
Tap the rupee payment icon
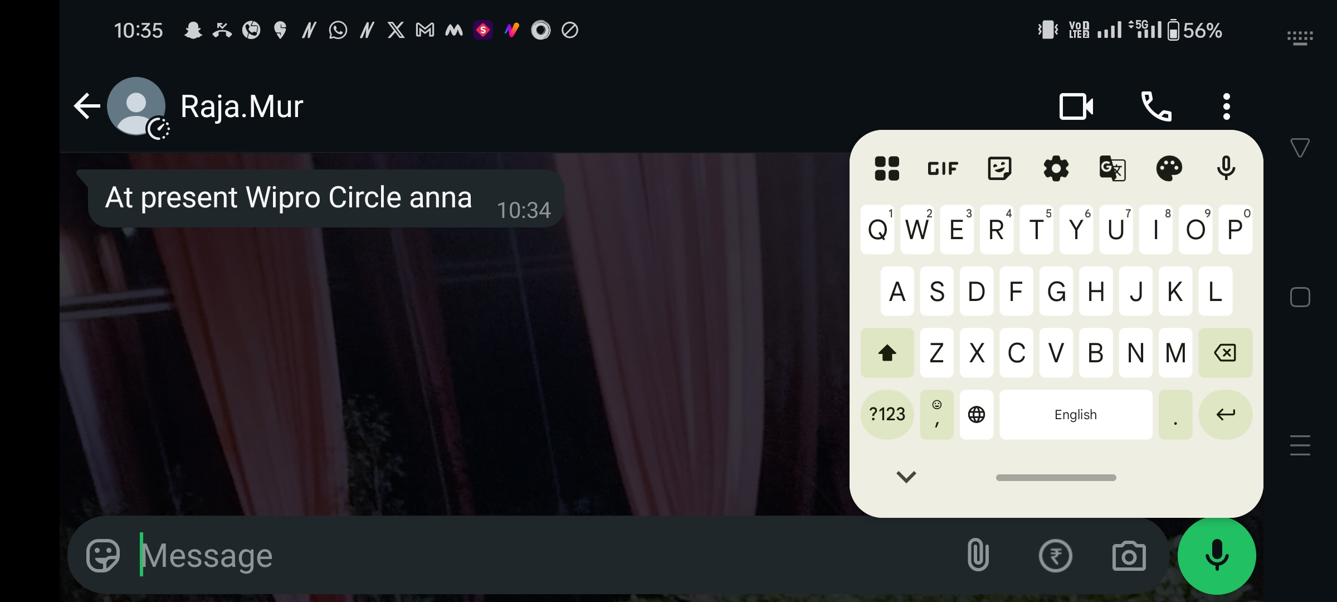coord(1055,556)
